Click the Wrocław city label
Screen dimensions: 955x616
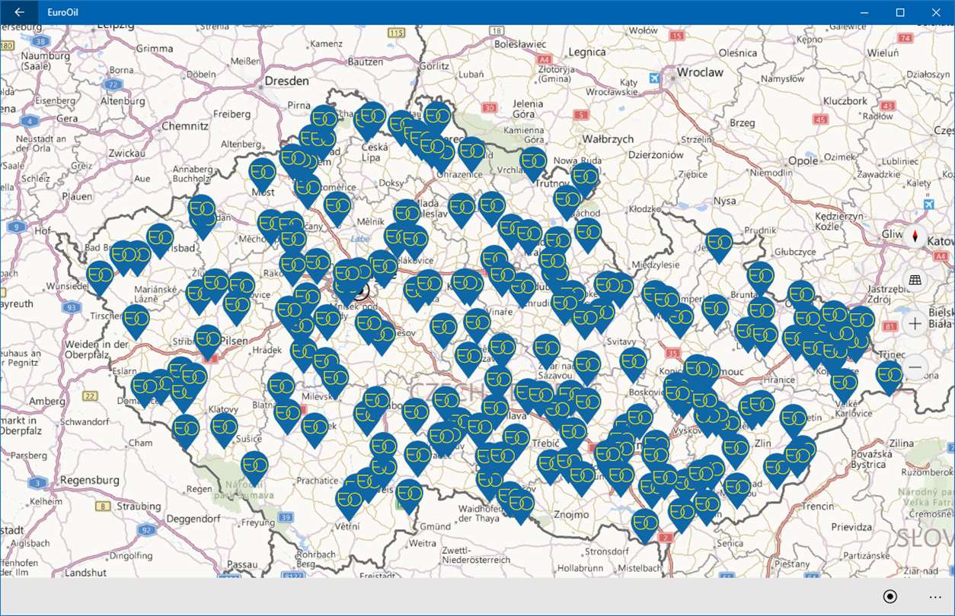click(x=699, y=71)
